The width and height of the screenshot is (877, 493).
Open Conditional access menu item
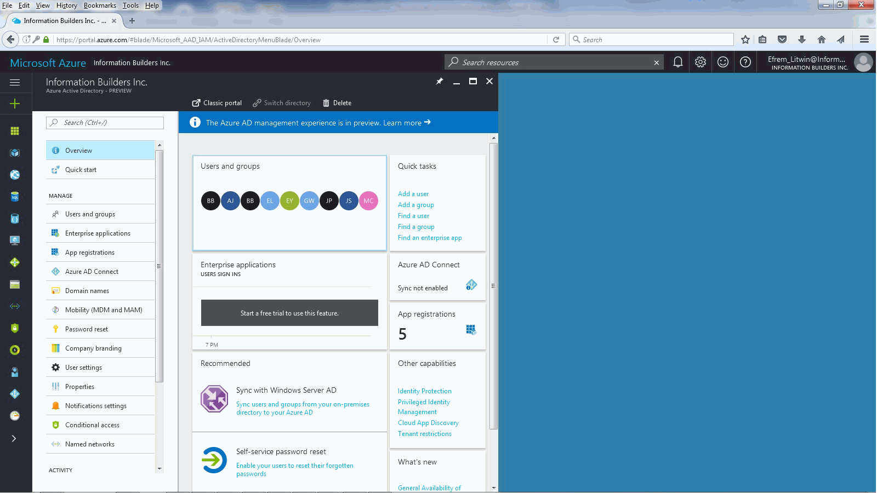[x=100, y=425]
